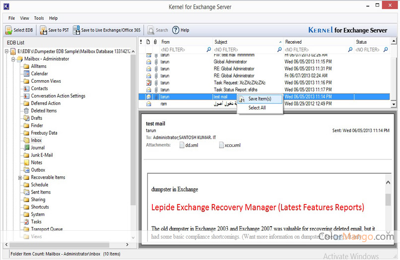Open Help from the toolbar
The image size is (400, 260).
(182, 30)
